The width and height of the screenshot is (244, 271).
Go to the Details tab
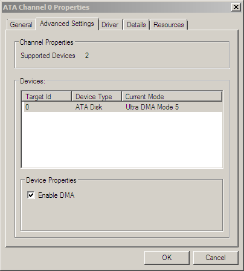coord(136,25)
